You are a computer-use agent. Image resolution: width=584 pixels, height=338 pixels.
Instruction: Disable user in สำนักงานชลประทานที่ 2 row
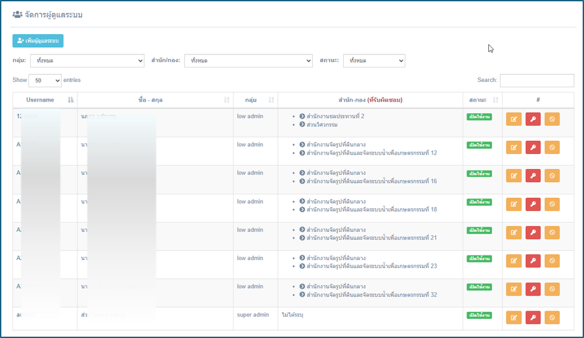(552, 119)
